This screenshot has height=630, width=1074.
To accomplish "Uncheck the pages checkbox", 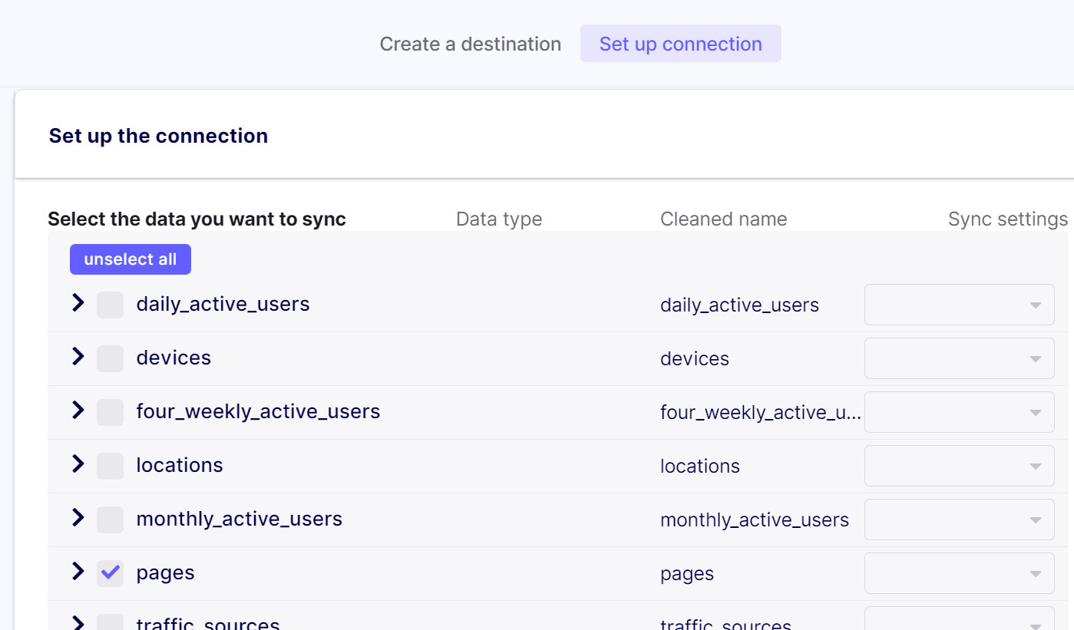I will [x=110, y=573].
